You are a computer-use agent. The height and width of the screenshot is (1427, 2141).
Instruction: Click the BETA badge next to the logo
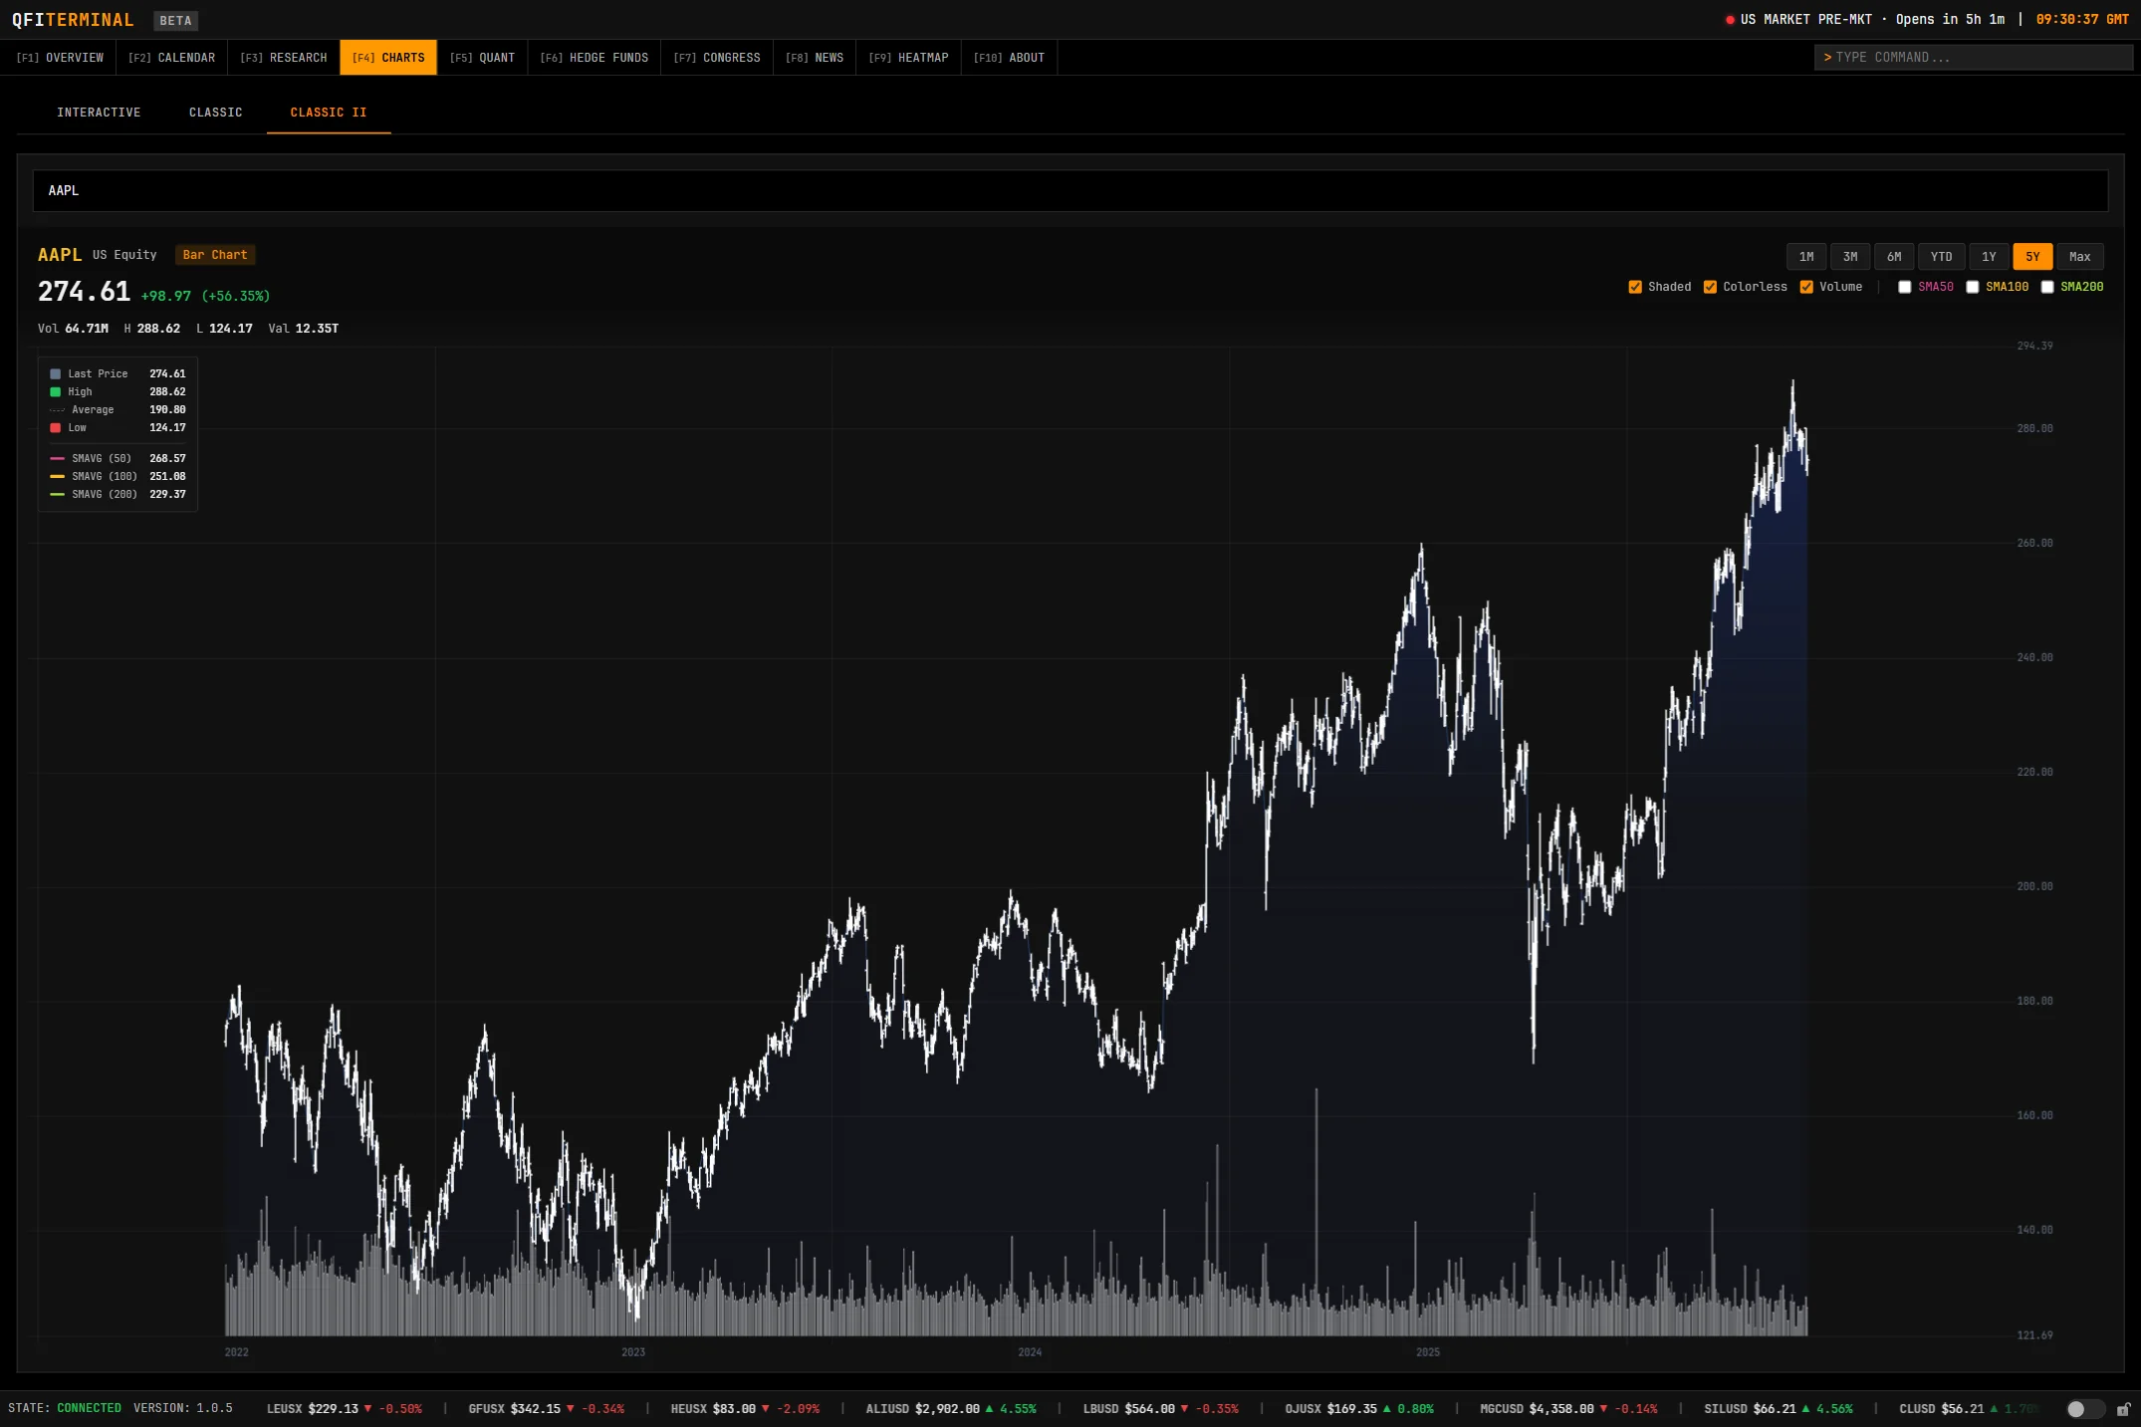coord(174,20)
